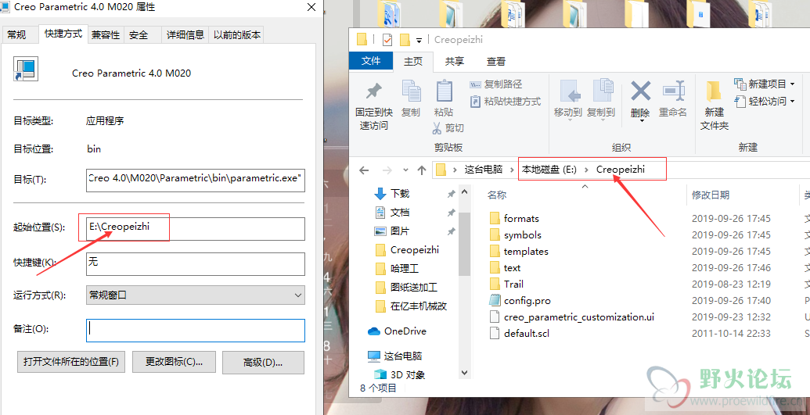Expand the Delete button dropdown arrow
810x415 pixels.
click(641, 121)
